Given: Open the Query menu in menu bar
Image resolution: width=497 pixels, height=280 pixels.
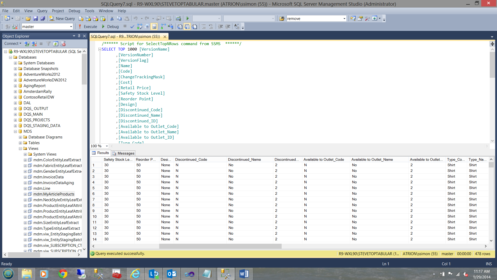Looking at the screenshot, I should coord(42,11).
